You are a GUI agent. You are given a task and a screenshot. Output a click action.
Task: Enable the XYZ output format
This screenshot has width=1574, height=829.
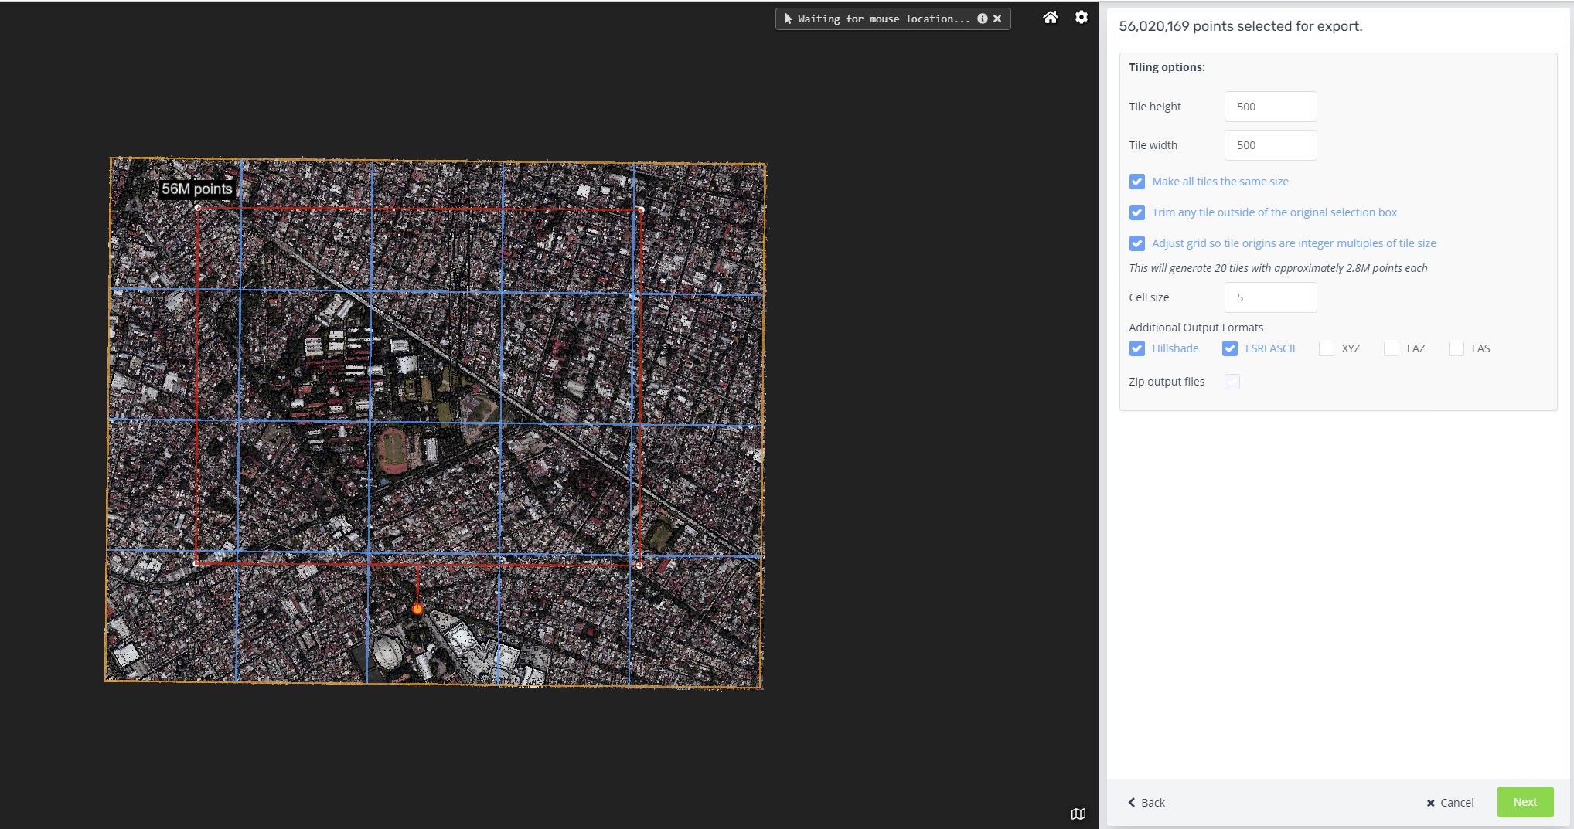pyautogui.click(x=1326, y=348)
